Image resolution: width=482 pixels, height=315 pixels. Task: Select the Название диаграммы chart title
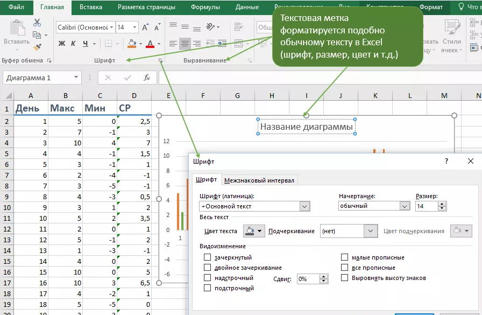307,127
